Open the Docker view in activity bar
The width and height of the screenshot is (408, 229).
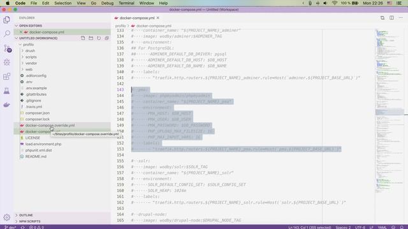coord(7,104)
